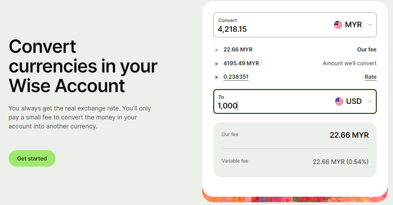Click the "Amount we'll convert" label
This screenshot has width=393, height=205.
point(350,64)
